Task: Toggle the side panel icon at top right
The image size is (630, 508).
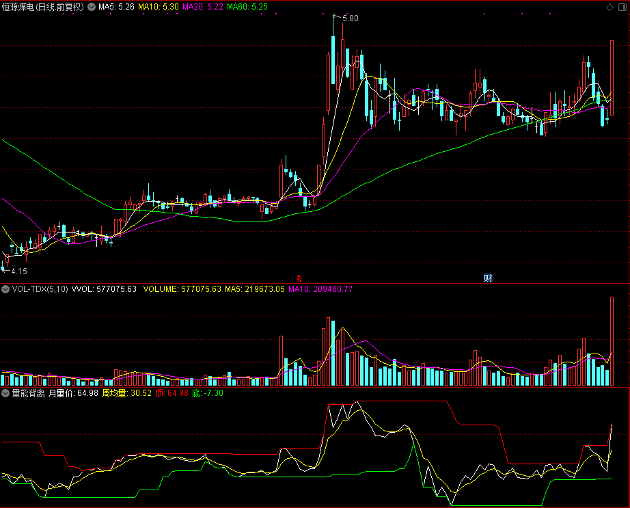Action: 622,7
